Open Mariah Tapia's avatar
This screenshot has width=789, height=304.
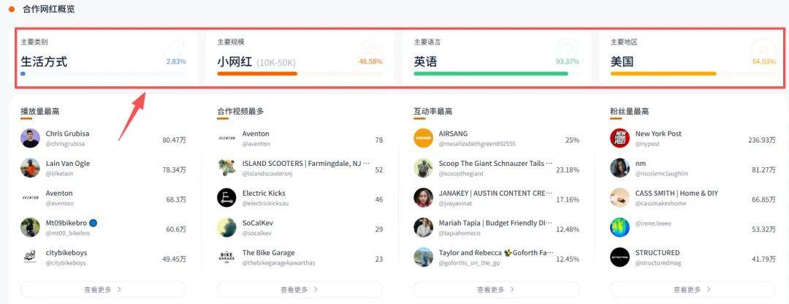[x=423, y=227]
